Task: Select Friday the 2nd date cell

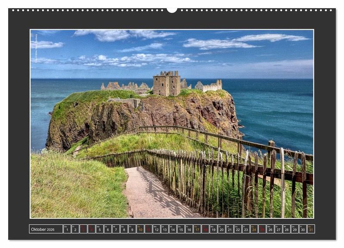Action: tap(75, 229)
